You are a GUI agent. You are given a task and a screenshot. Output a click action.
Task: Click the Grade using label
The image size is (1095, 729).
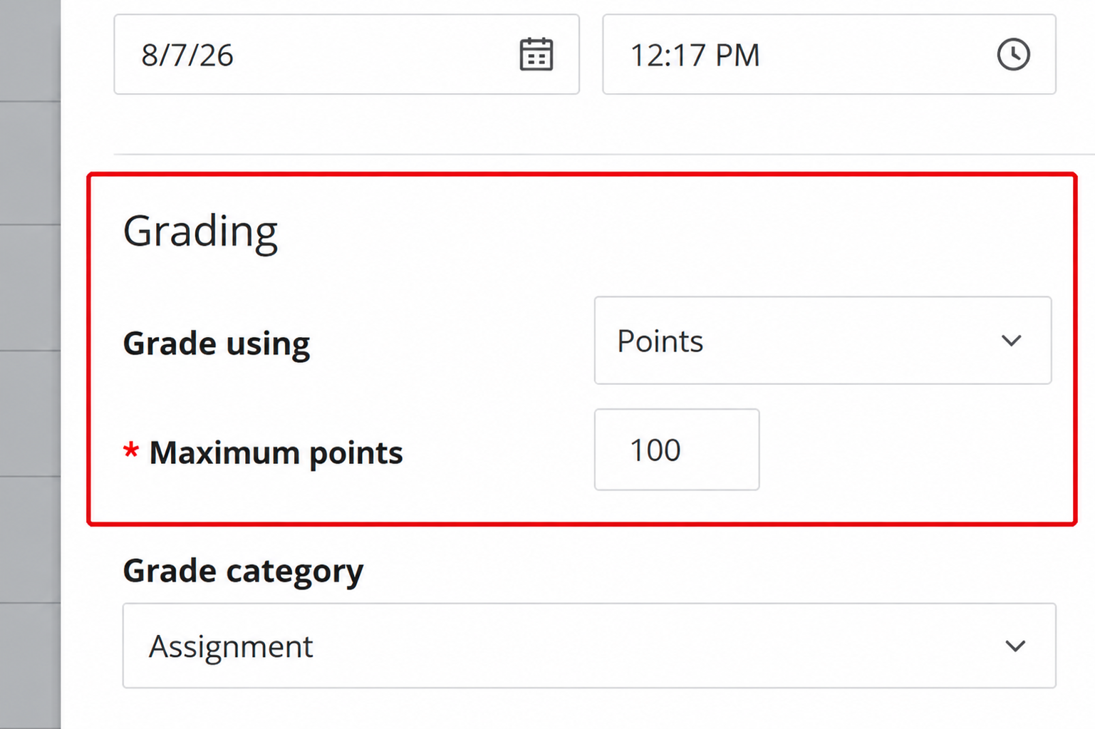pyautogui.click(x=217, y=343)
